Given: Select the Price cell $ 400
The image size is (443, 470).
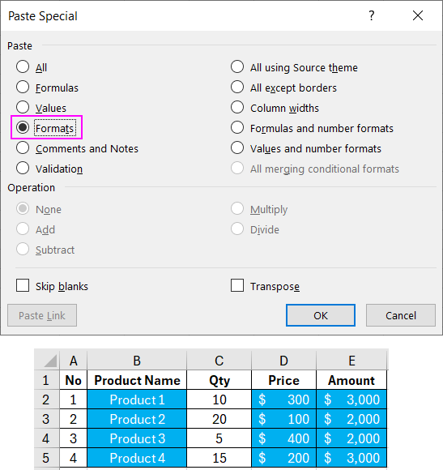Looking at the screenshot, I should [x=284, y=438].
